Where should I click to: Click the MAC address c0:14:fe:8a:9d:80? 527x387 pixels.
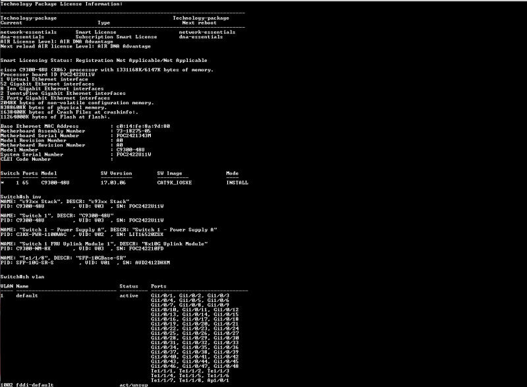[x=143, y=127]
